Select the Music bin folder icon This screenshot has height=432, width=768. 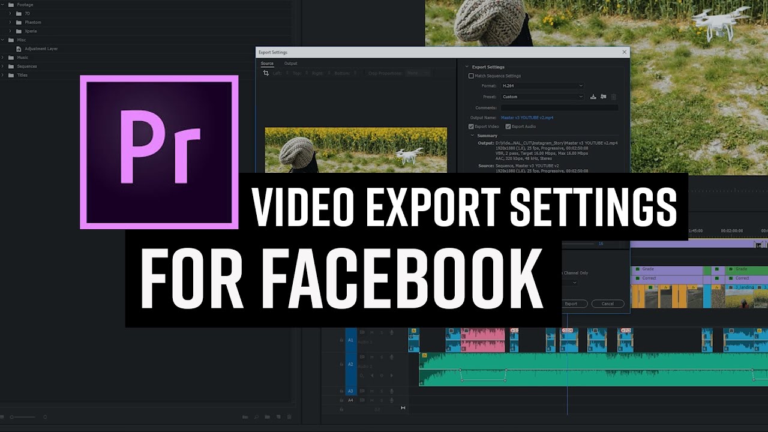[11, 58]
